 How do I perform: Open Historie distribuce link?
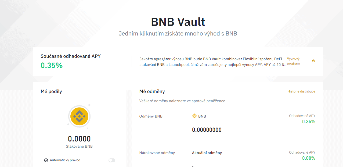pos(301,91)
